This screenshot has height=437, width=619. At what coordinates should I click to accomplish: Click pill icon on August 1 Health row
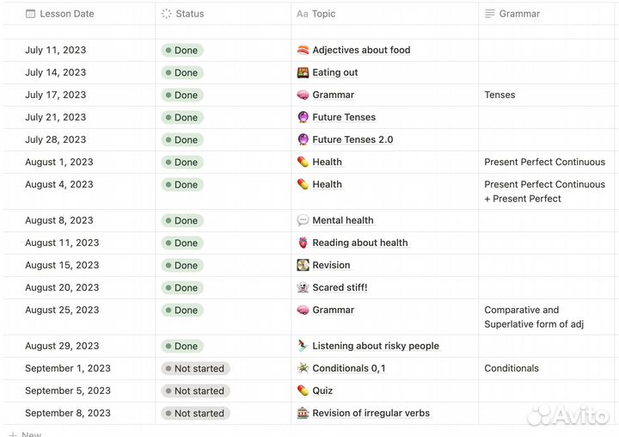tap(303, 162)
